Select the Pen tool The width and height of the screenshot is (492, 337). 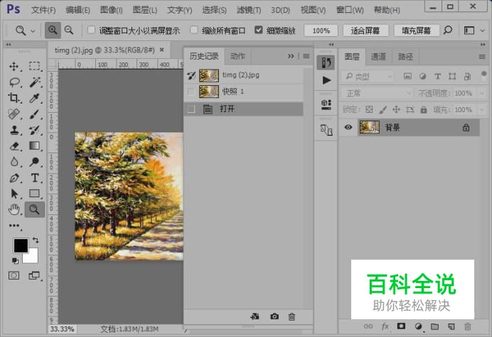[x=14, y=178]
